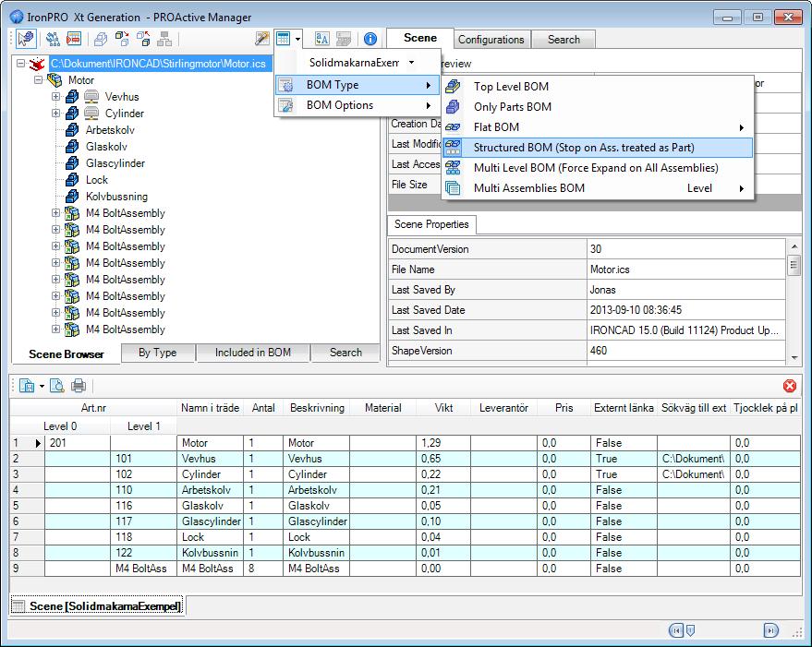Screen dimensions: 812x647
Task: Click the grey hierarchy tree toolbar icon
Action: tap(164, 38)
